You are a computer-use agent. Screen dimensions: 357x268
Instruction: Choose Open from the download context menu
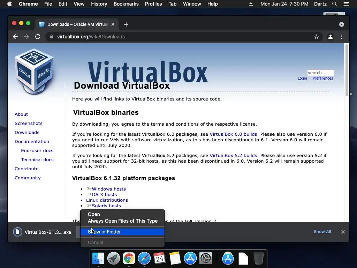pyautogui.click(x=122, y=214)
